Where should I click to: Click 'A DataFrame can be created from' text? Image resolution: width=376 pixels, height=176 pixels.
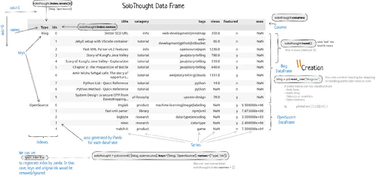308,86
